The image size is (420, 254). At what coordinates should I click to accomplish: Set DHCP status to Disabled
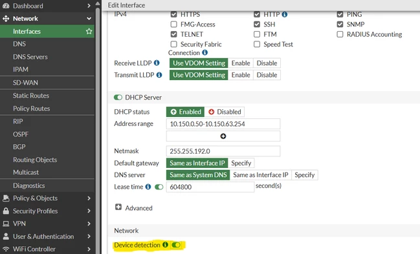225,112
